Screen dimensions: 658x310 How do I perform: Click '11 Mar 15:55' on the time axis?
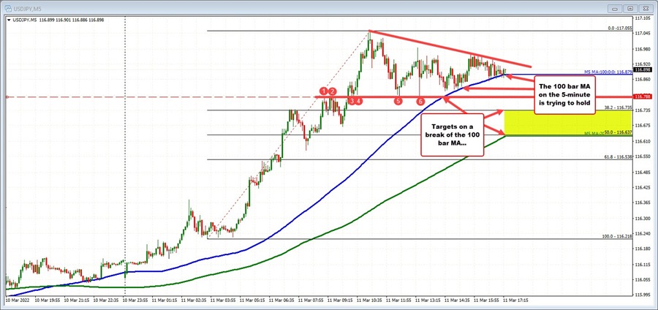485,300
